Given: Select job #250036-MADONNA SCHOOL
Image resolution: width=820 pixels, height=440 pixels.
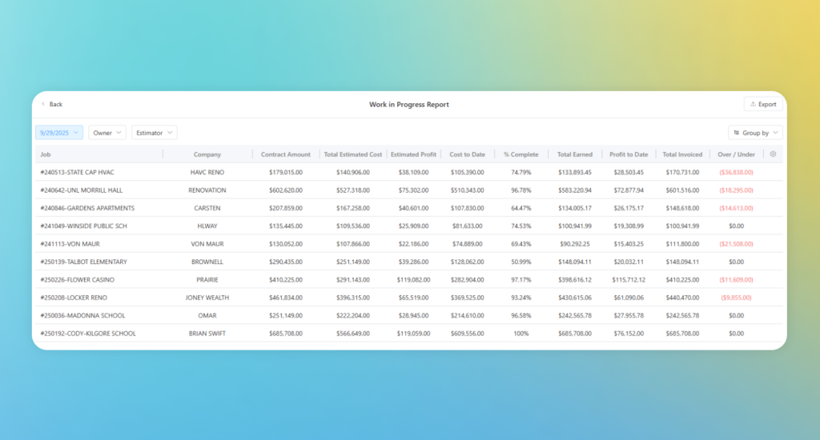Looking at the screenshot, I should point(82,316).
